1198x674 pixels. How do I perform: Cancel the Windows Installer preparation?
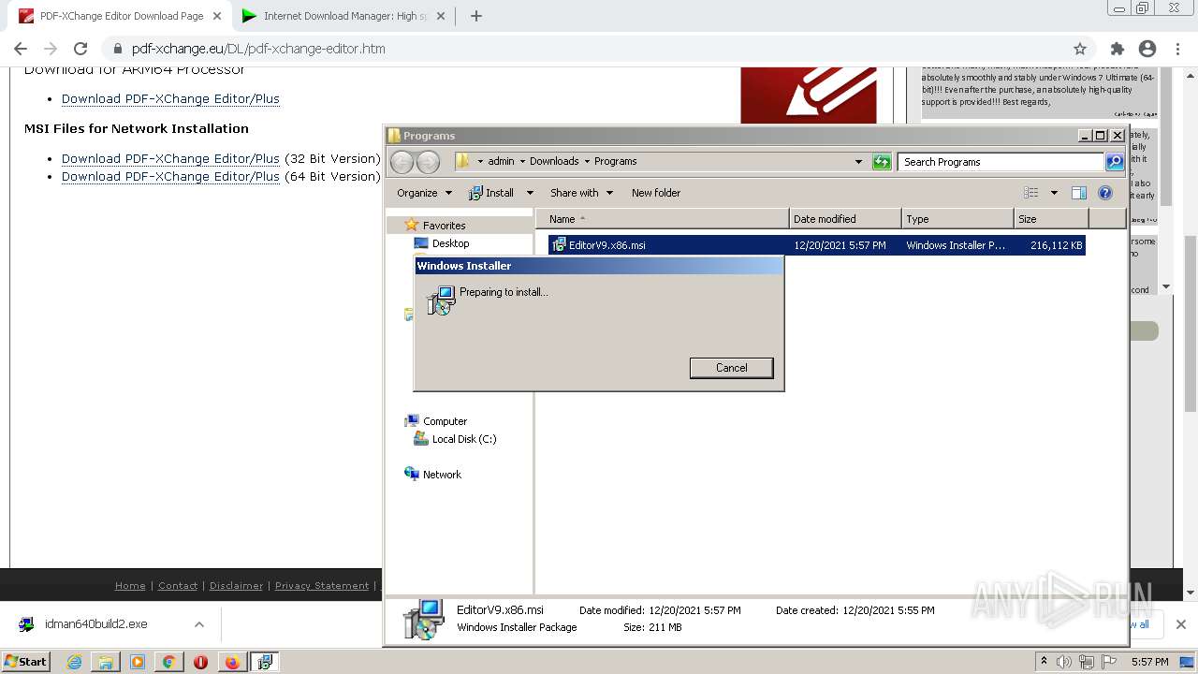pos(731,368)
